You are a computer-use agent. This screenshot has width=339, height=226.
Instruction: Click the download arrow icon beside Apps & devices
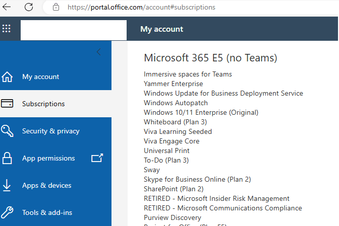pyautogui.click(x=7, y=185)
